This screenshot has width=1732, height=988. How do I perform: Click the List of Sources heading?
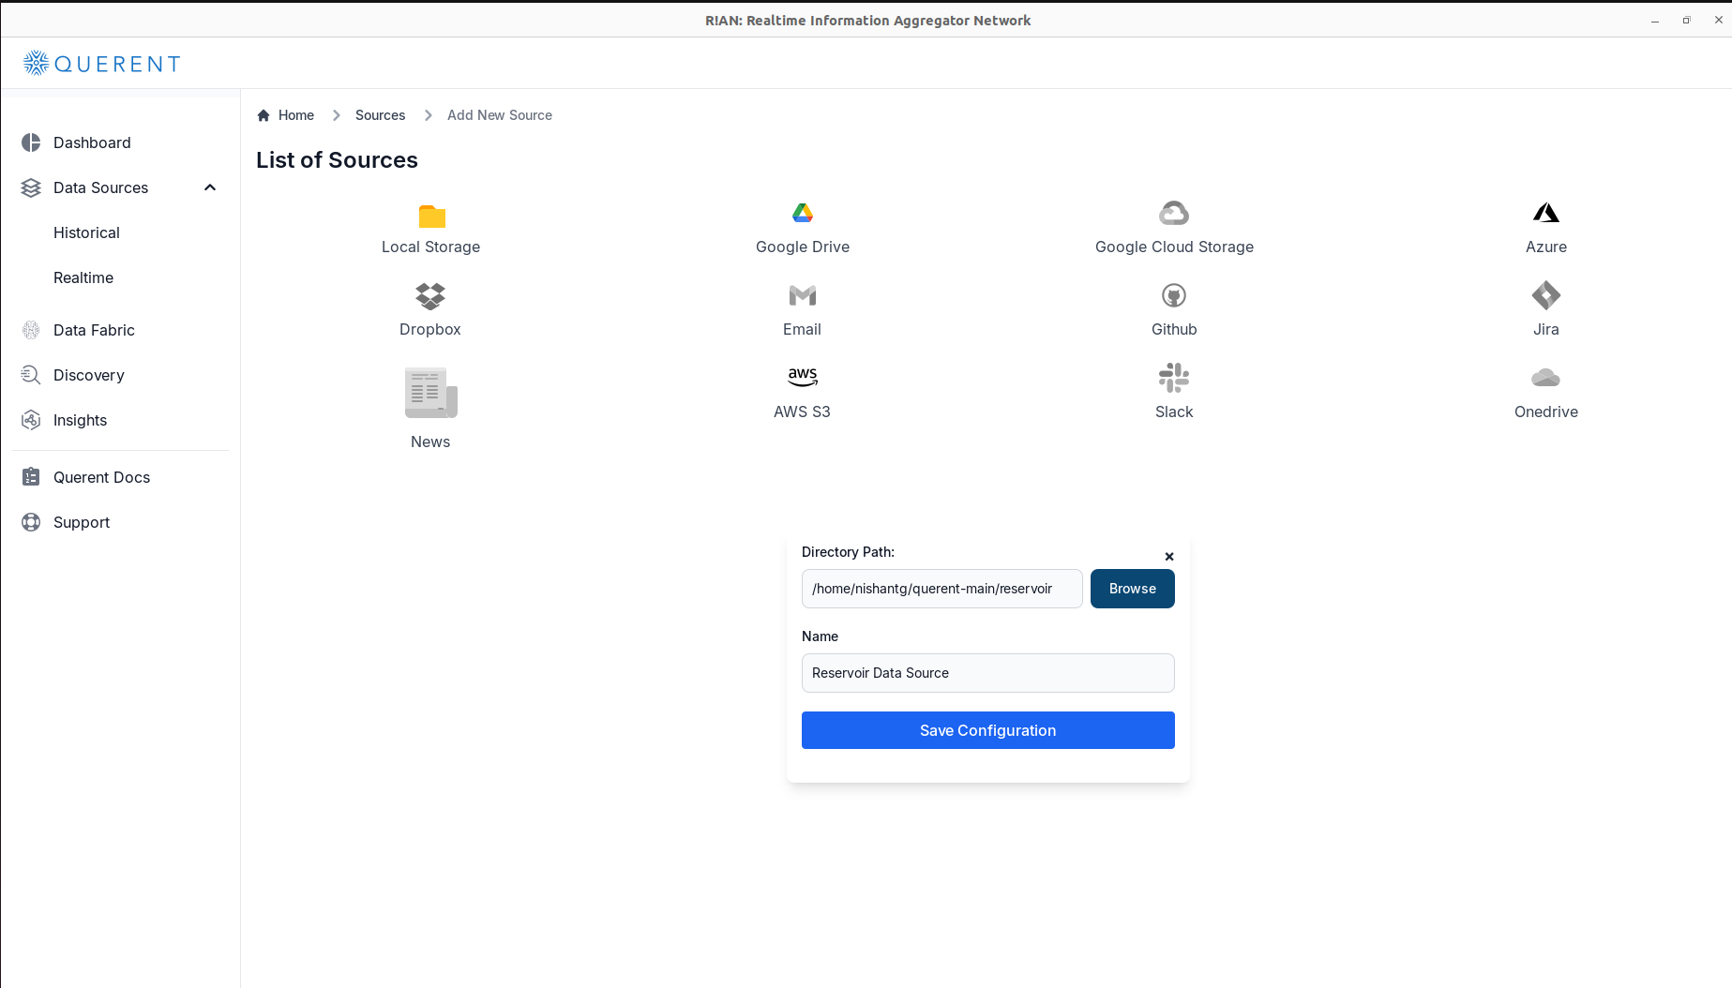click(337, 160)
